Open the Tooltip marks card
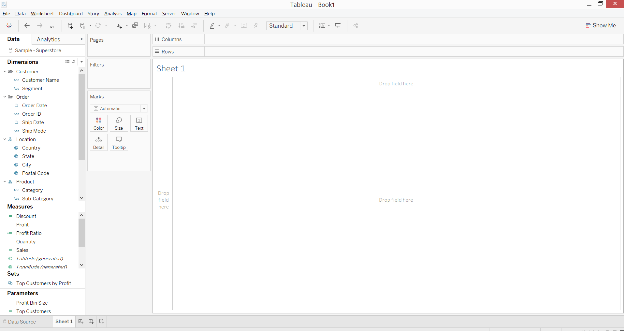The width and height of the screenshot is (624, 331). tap(119, 142)
